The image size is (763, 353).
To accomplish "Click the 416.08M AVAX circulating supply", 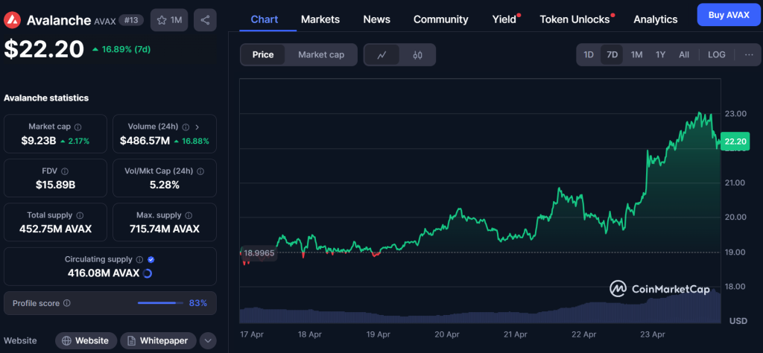I will (x=104, y=273).
